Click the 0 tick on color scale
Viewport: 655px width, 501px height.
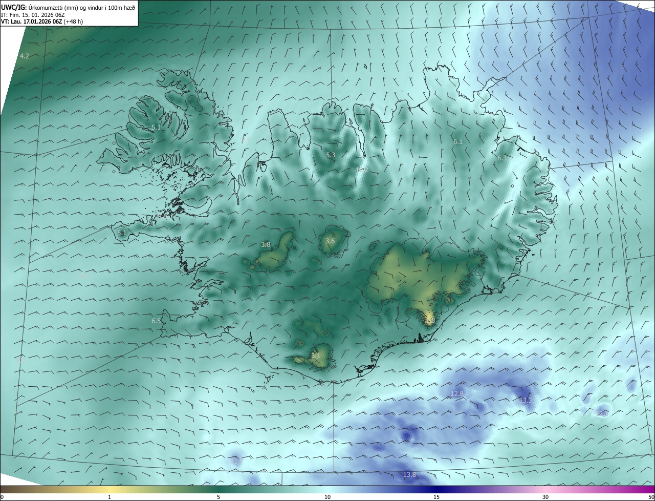point(2,497)
